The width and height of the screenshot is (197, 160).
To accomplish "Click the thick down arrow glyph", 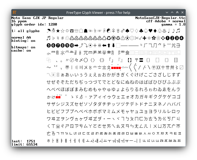I will pyautogui.click(x=113, y=45).
